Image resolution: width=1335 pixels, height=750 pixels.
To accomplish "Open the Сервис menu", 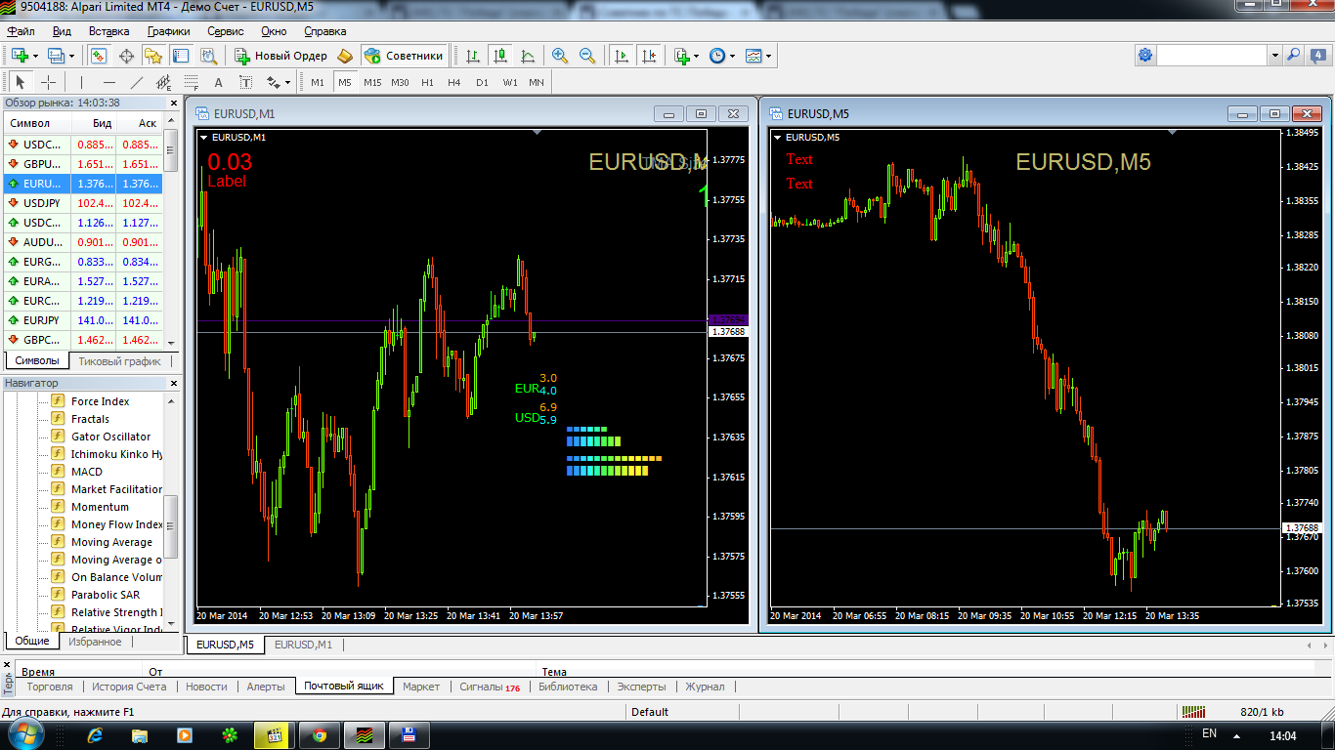I will (x=226, y=31).
